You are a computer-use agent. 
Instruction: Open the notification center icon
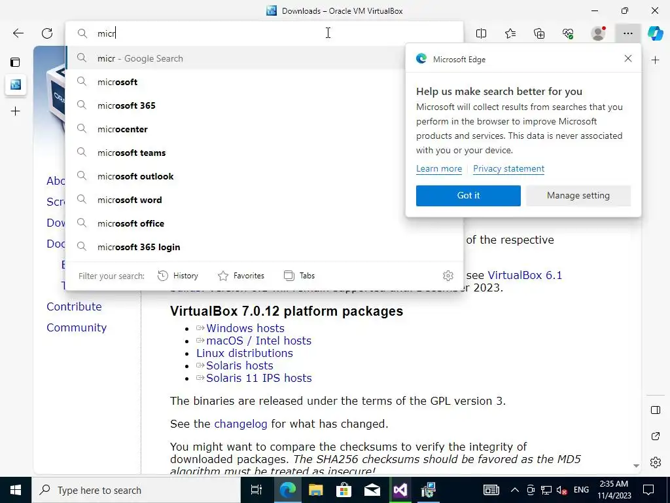click(648, 490)
